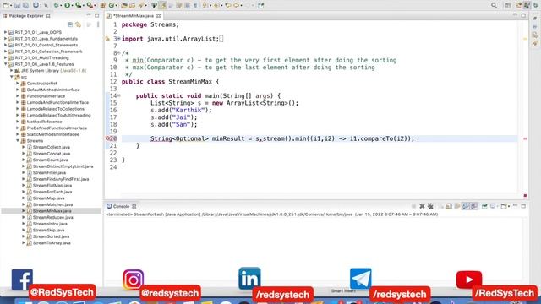Select the MethodReference package
The image size is (541, 304).
pyautogui.click(x=44, y=122)
